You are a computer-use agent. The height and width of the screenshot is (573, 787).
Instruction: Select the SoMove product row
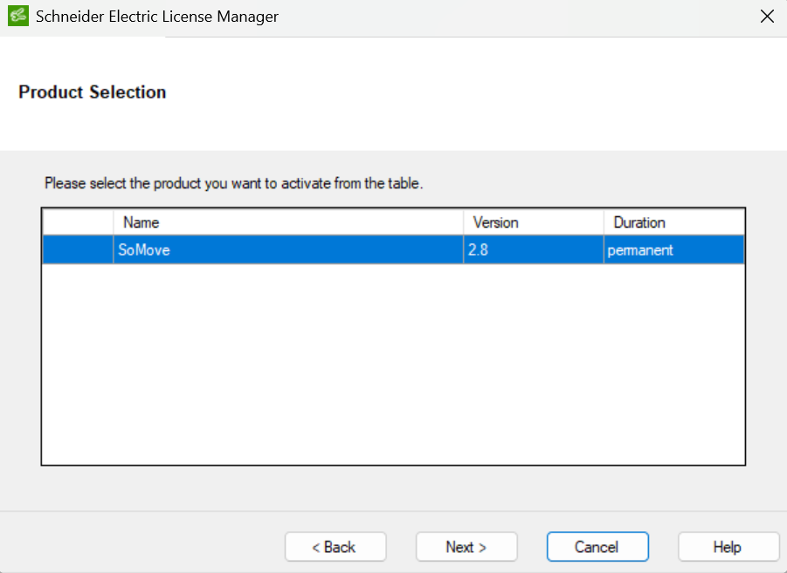tap(393, 249)
